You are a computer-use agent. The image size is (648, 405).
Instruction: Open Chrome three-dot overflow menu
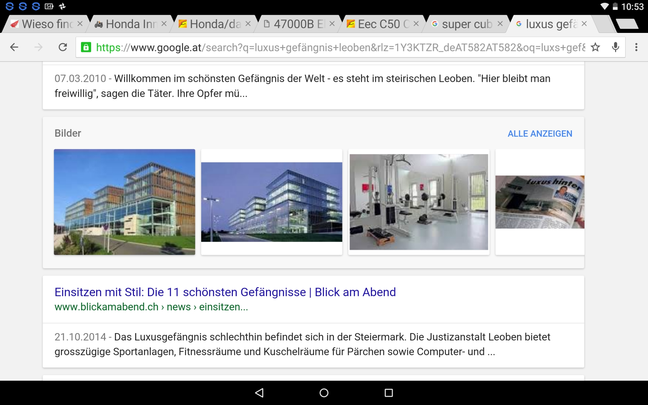(x=636, y=47)
